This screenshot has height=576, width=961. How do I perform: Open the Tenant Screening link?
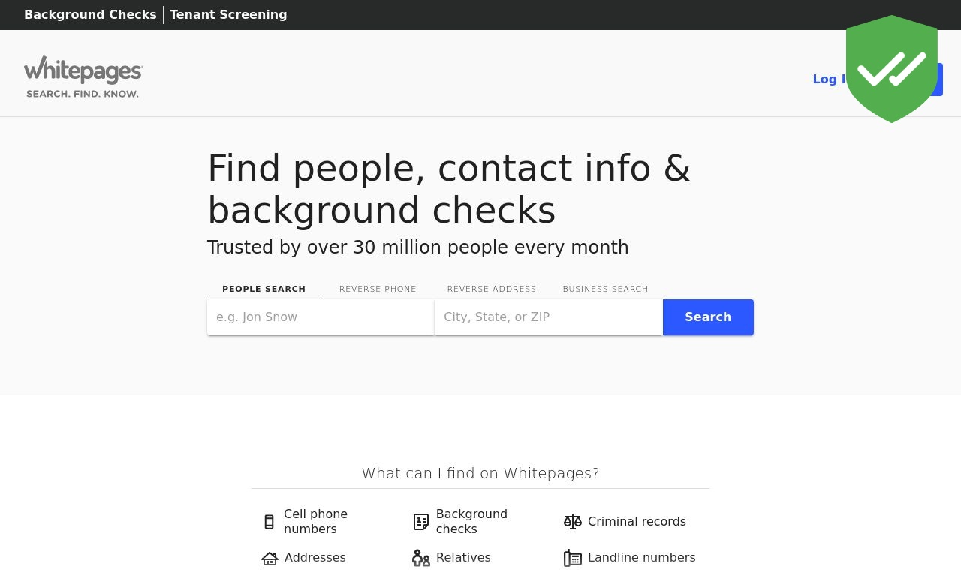pyautogui.click(x=228, y=14)
